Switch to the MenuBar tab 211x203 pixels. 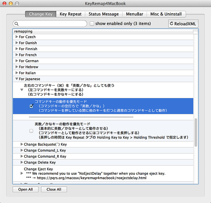click(x=135, y=14)
